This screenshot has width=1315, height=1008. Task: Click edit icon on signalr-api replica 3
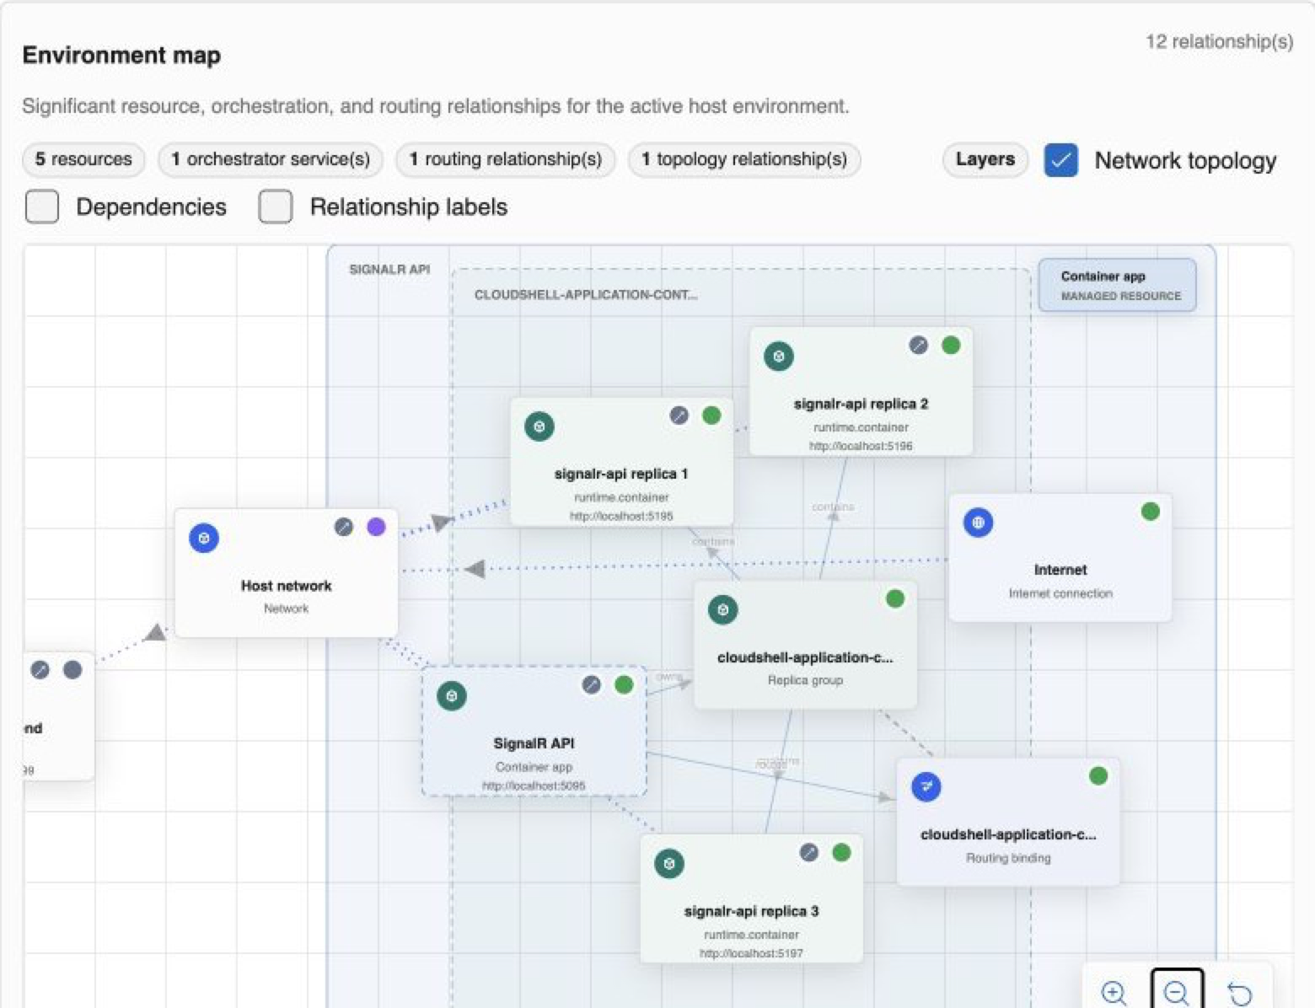809,852
